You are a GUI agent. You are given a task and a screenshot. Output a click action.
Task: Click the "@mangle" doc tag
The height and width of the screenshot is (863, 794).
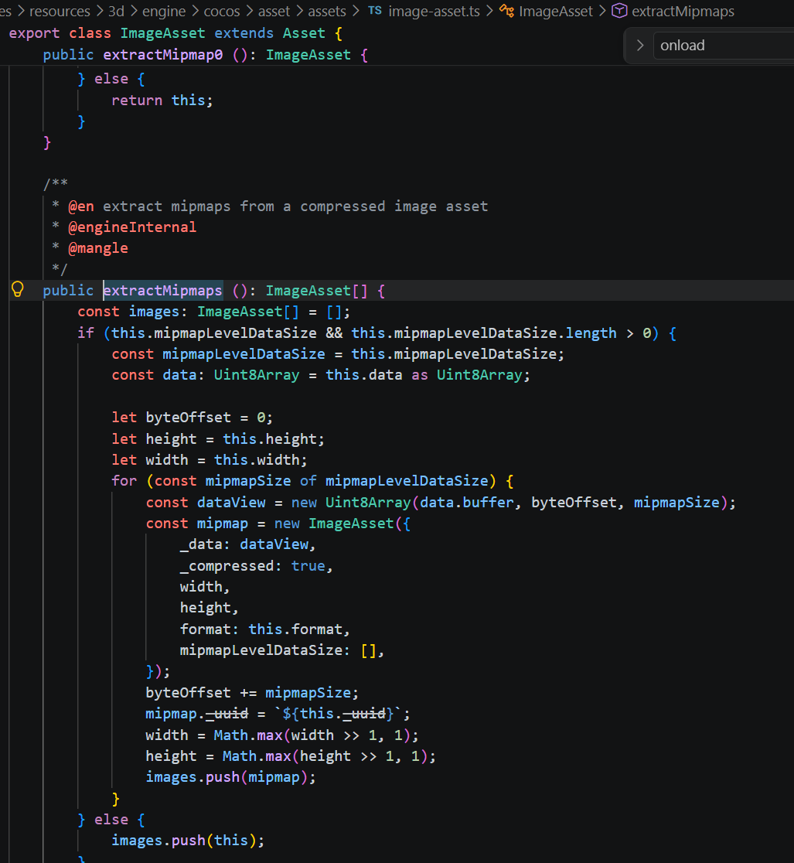pos(98,248)
